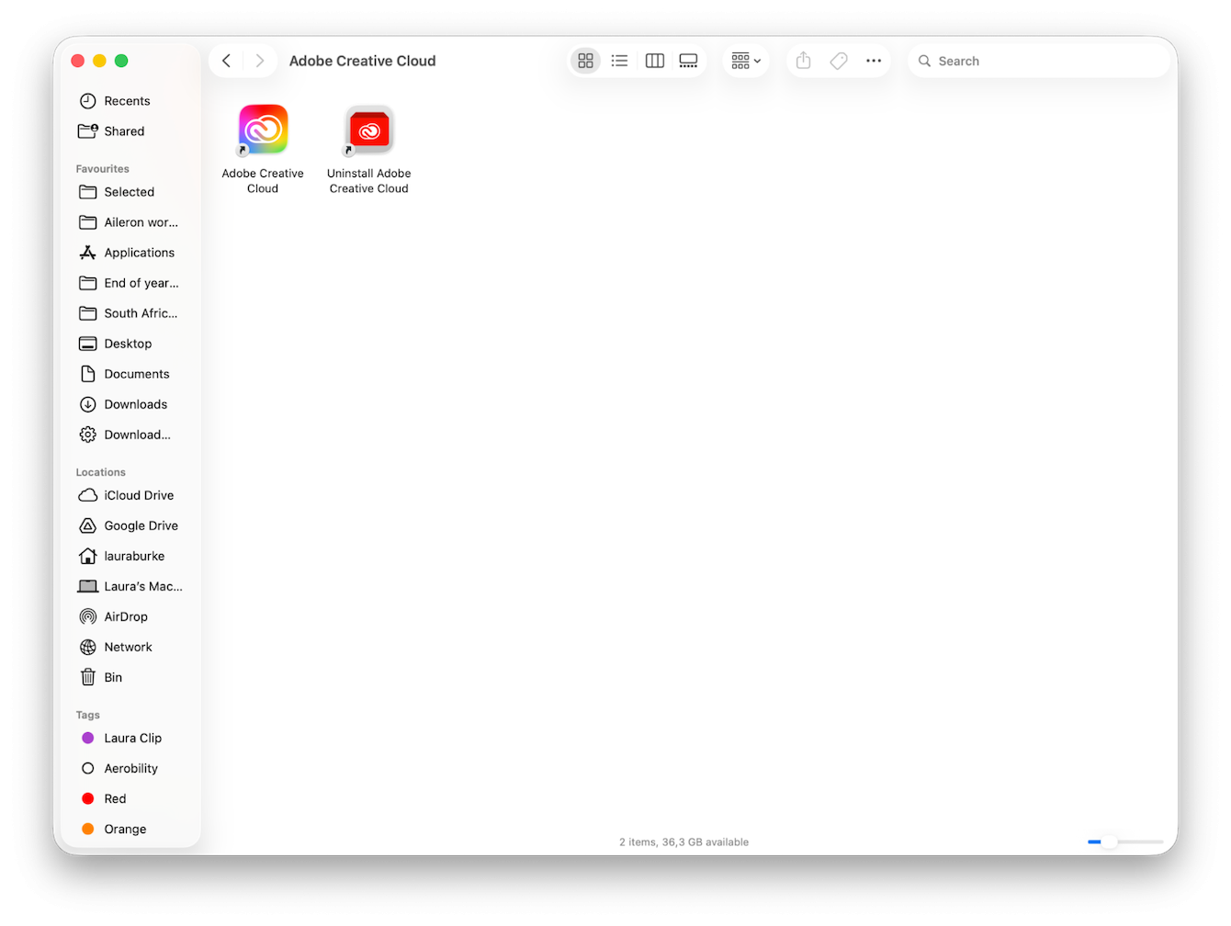Viewport: 1231px width, 926px height.
Task: Click the Tags icon in toolbar
Action: tap(838, 60)
